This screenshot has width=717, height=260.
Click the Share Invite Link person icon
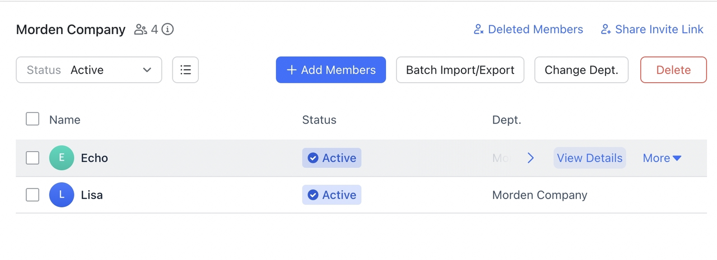point(606,30)
